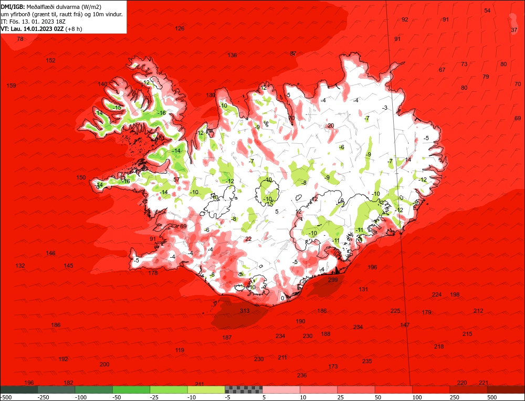Image resolution: width=525 pixels, height=401 pixels.
Task: Click the value '146' west of Reykjanes
Action: click(50, 254)
